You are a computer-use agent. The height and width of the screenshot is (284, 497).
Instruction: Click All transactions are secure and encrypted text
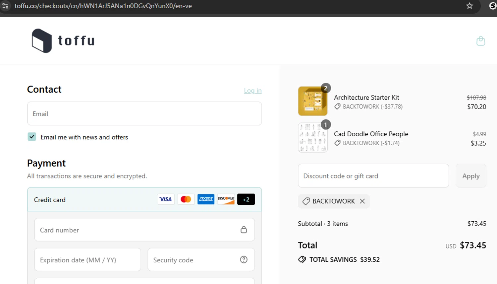pos(87,176)
